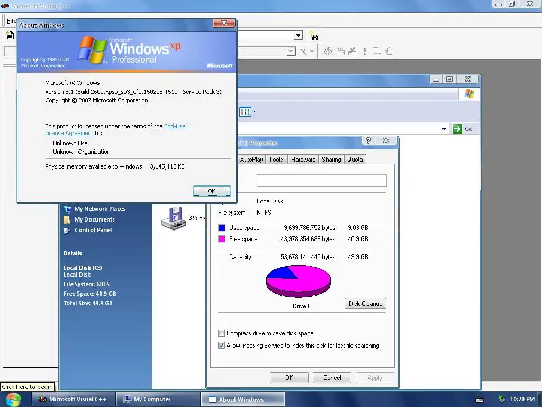Click the Insert Breakpoint hand icon

pos(389,51)
